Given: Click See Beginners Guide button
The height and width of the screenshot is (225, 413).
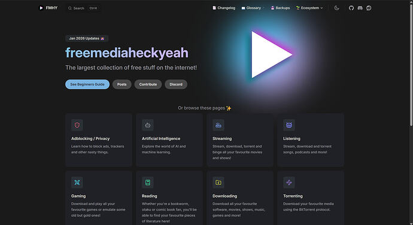Looking at the screenshot, I should [x=87, y=84].
